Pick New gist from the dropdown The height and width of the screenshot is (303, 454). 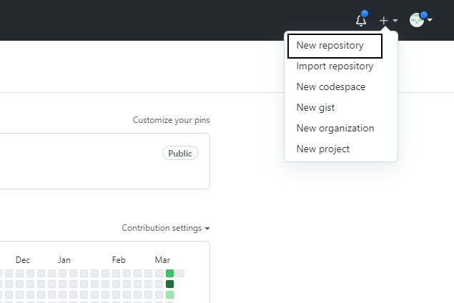pos(315,108)
